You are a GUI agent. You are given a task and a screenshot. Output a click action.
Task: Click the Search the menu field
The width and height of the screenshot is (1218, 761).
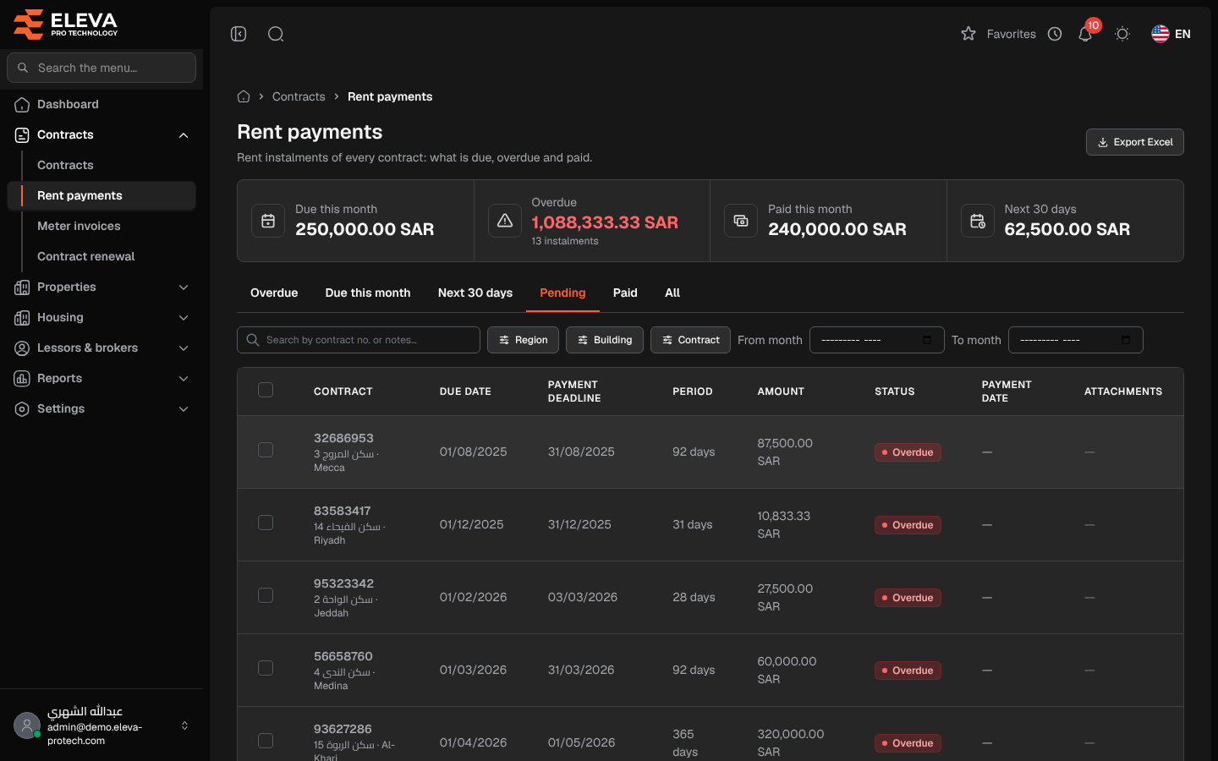pyautogui.click(x=101, y=68)
